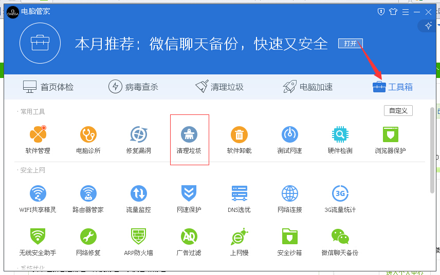Click the shield icon in title bar
This screenshot has width=440, height=275.
coord(381,12)
